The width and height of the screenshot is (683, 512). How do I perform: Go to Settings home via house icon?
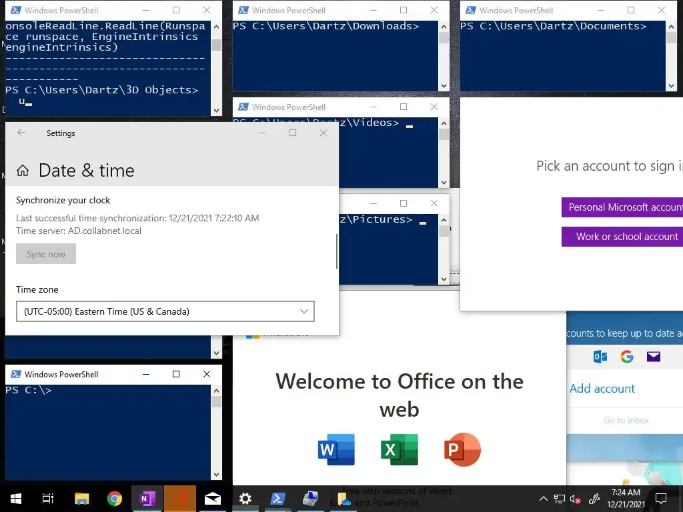pyautogui.click(x=23, y=171)
